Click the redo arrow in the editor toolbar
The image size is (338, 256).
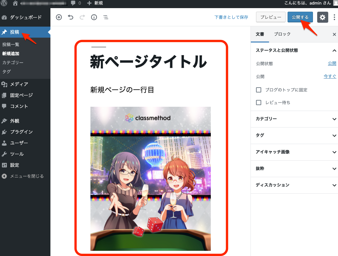tap(82, 17)
